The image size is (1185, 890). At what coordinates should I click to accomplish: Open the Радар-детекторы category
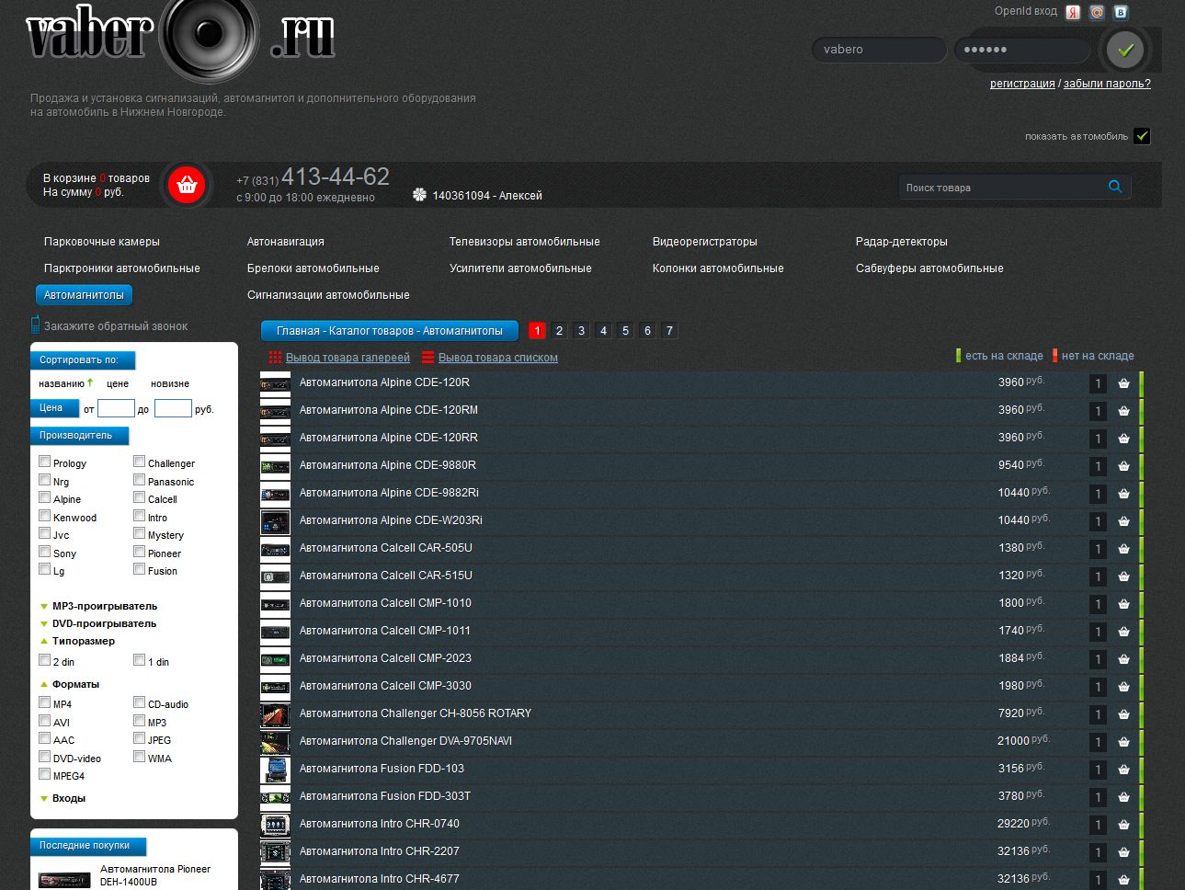tap(902, 242)
